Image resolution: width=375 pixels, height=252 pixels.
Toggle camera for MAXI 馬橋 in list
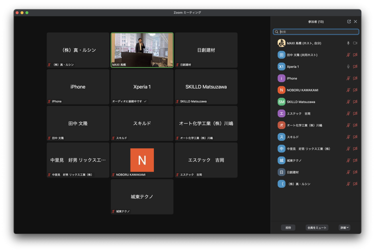355,43
